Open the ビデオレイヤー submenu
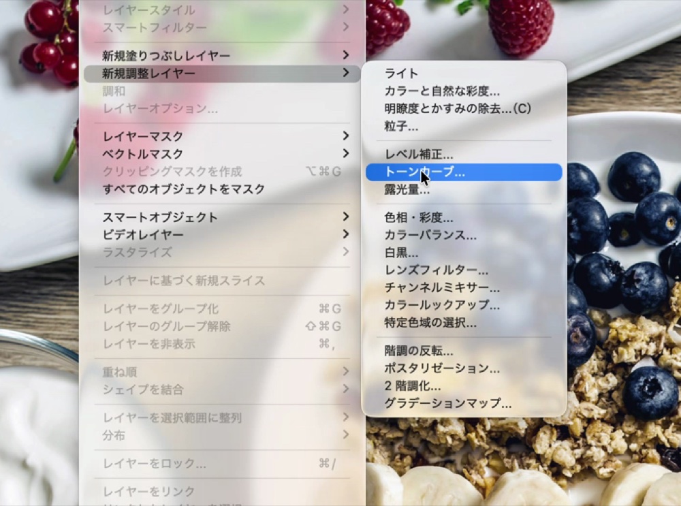This screenshot has width=681, height=506. (222, 234)
